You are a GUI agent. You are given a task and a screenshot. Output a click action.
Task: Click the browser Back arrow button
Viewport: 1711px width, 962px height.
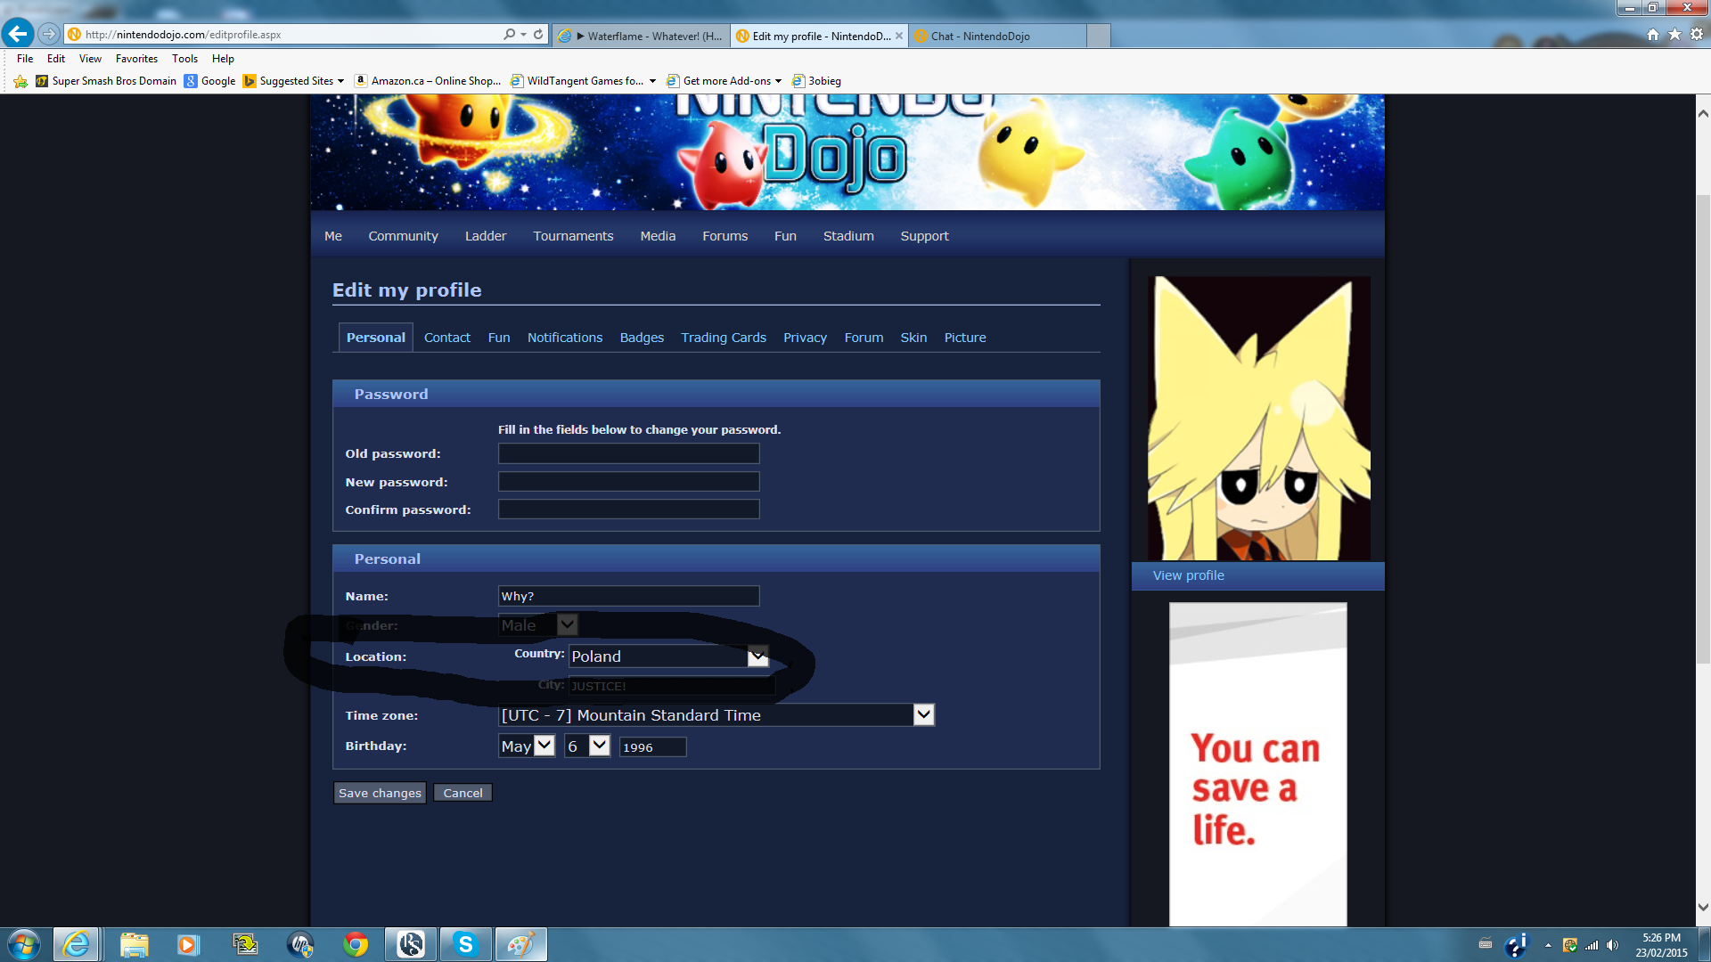pos(18,34)
